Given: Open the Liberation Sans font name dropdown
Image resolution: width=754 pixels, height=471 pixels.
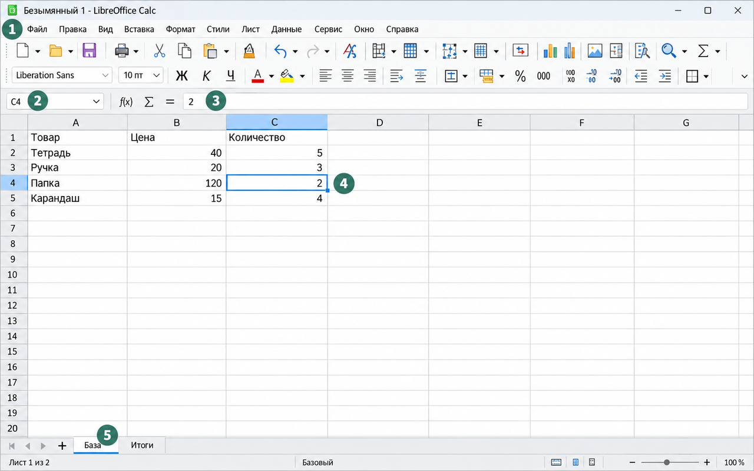Looking at the screenshot, I should click(x=106, y=75).
